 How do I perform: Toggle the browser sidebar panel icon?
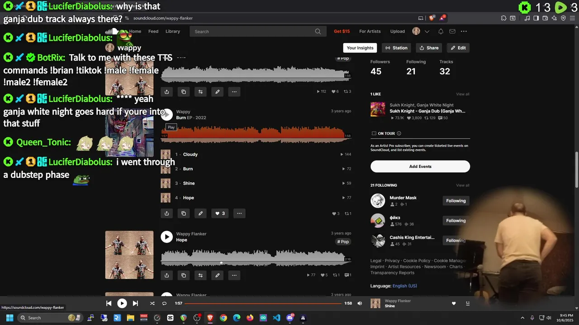point(536,18)
